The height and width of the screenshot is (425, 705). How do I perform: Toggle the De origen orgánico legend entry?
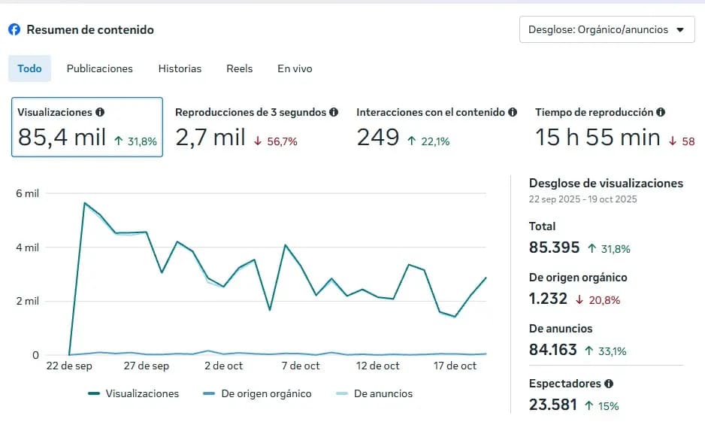pyautogui.click(x=257, y=393)
